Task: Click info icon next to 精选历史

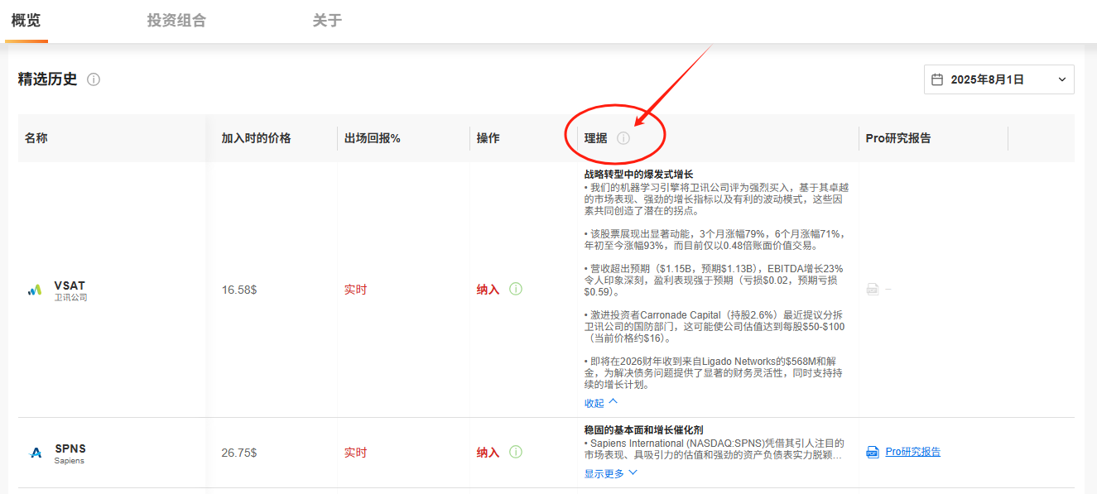Action: [x=94, y=79]
